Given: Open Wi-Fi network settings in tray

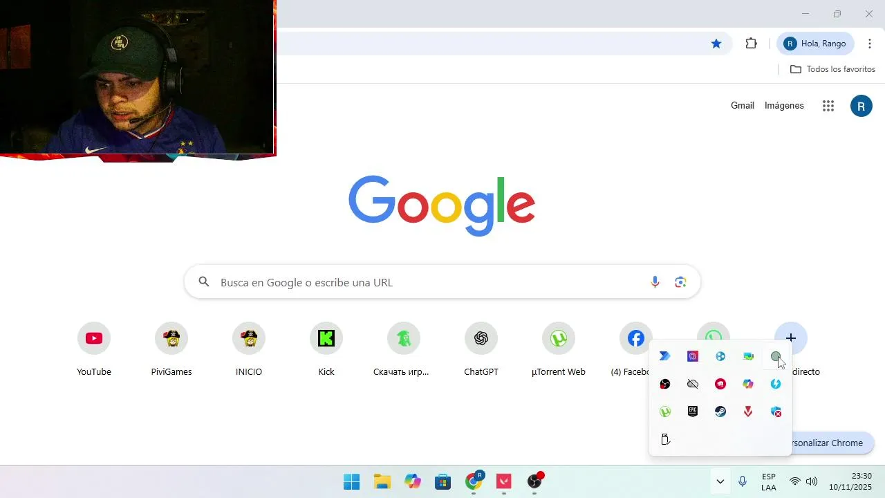Looking at the screenshot, I should [x=795, y=481].
